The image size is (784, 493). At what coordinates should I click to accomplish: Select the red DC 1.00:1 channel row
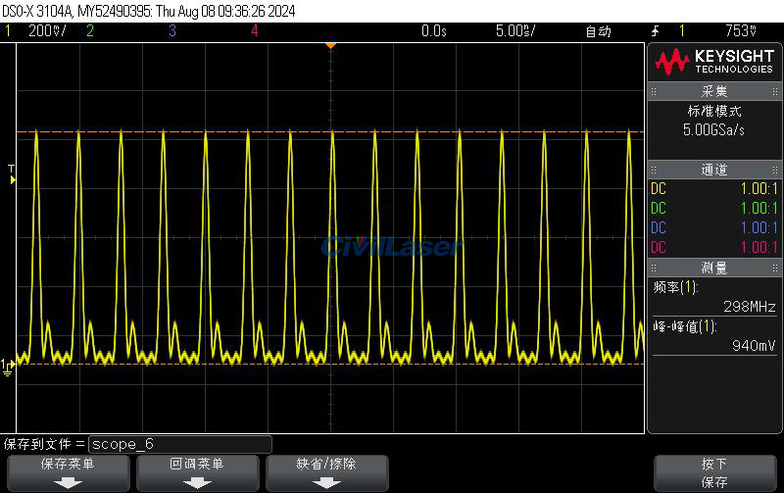[714, 247]
